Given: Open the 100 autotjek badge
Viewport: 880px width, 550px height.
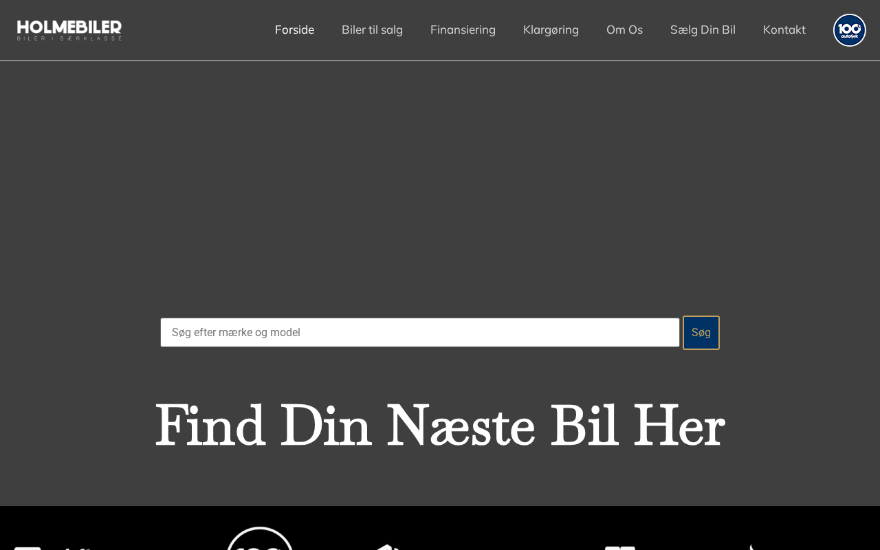Looking at the screenshot, I should pyautogui.click(x=850, y=30).
